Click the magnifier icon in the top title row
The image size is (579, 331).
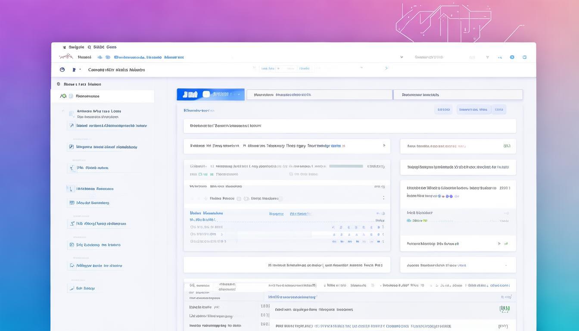click(x=89, y=47)
